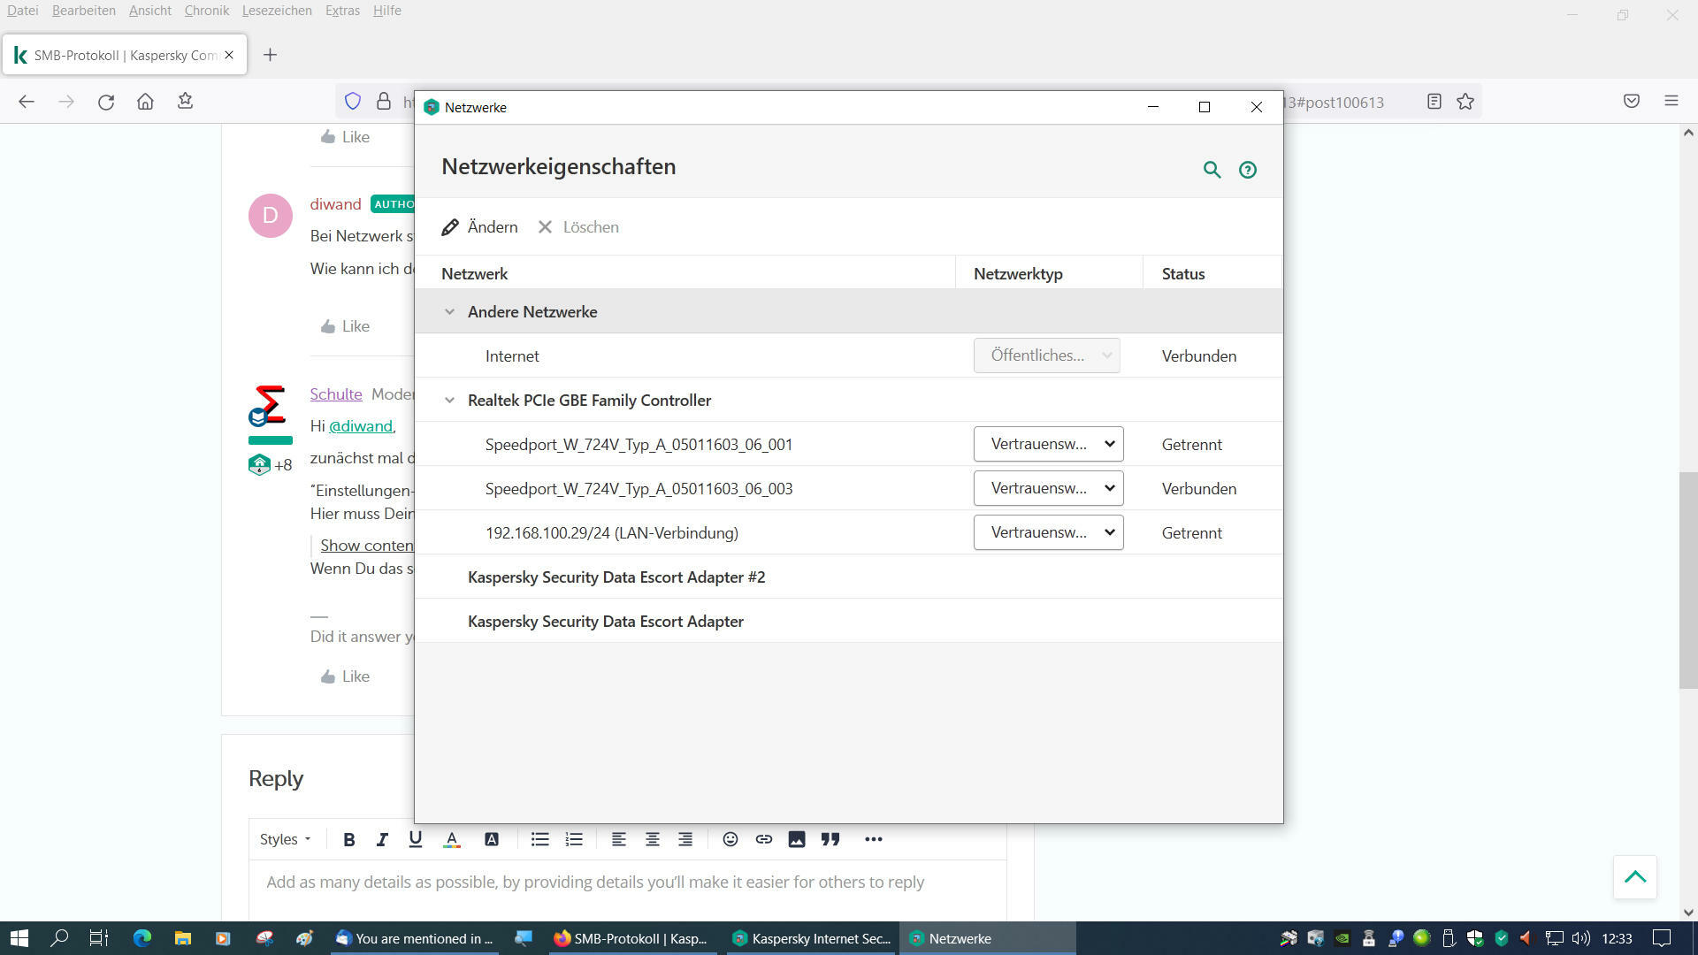Open the Hilfe menu
Image resolution: width=1698 pixels, height=955 pixels.
[386, 11]
